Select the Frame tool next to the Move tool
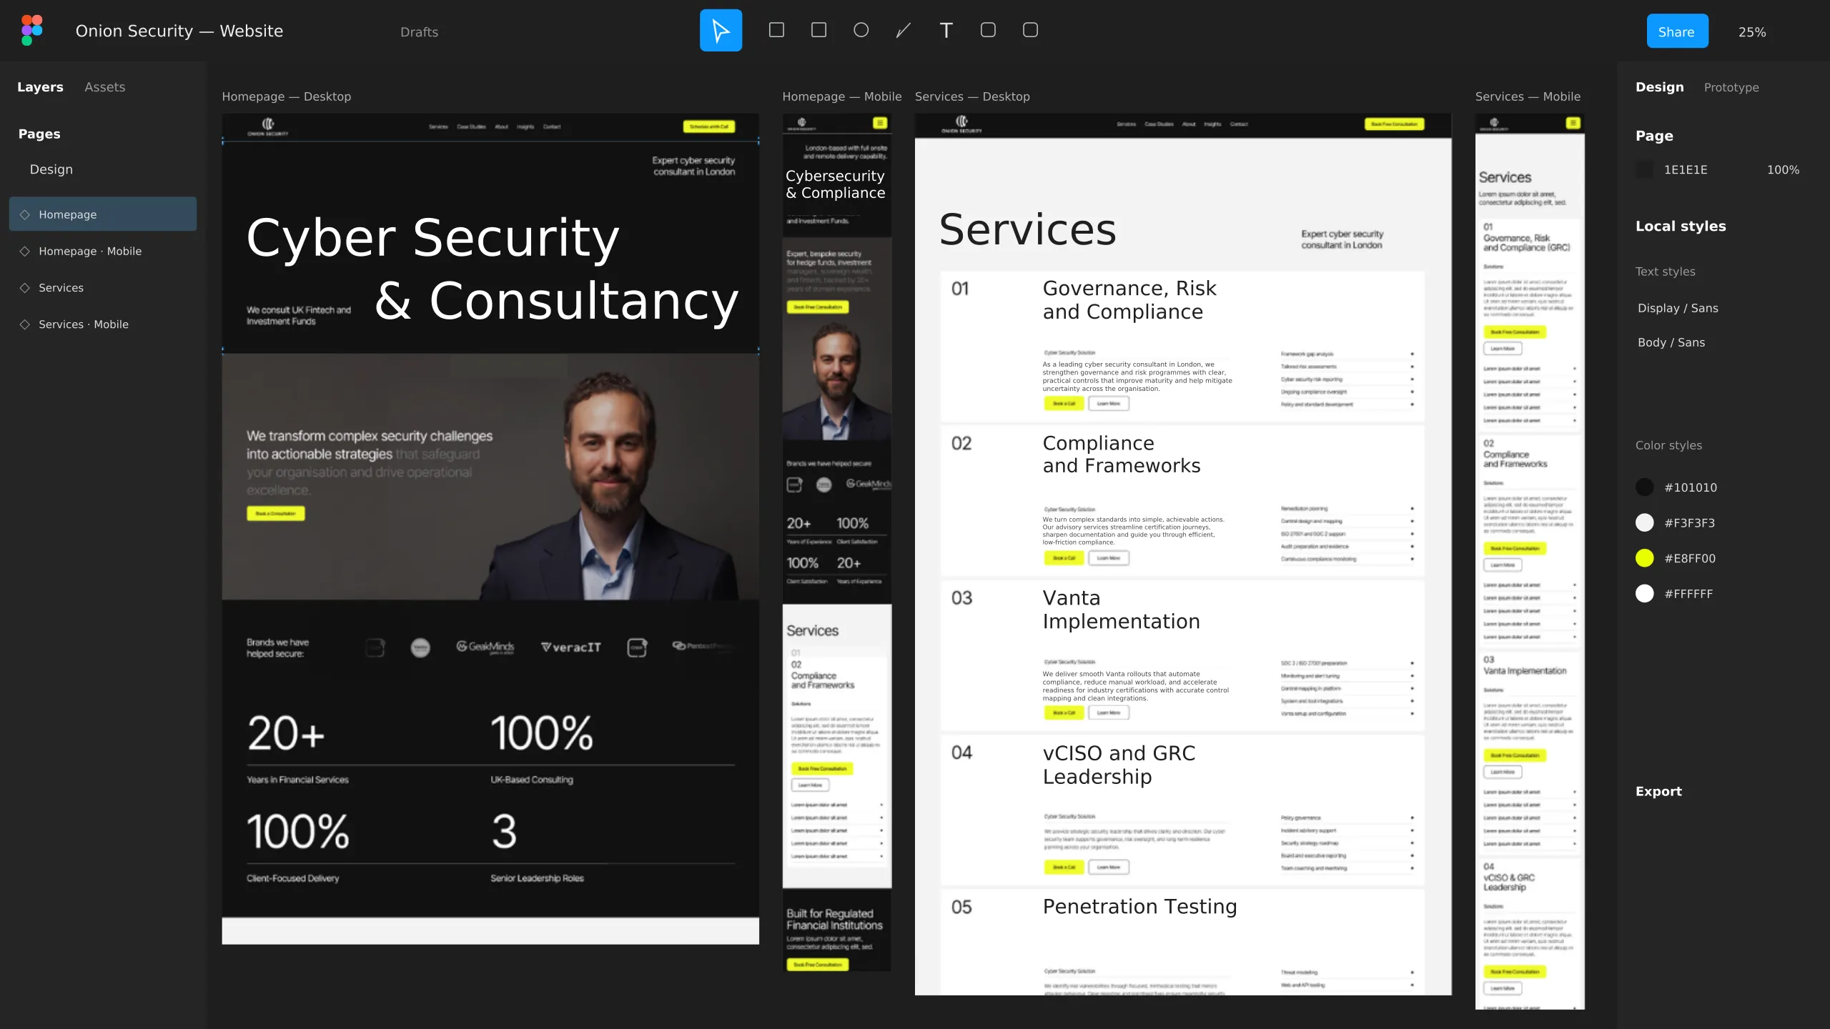The height and width of the screenshot is (1029, 1830). 776,30
